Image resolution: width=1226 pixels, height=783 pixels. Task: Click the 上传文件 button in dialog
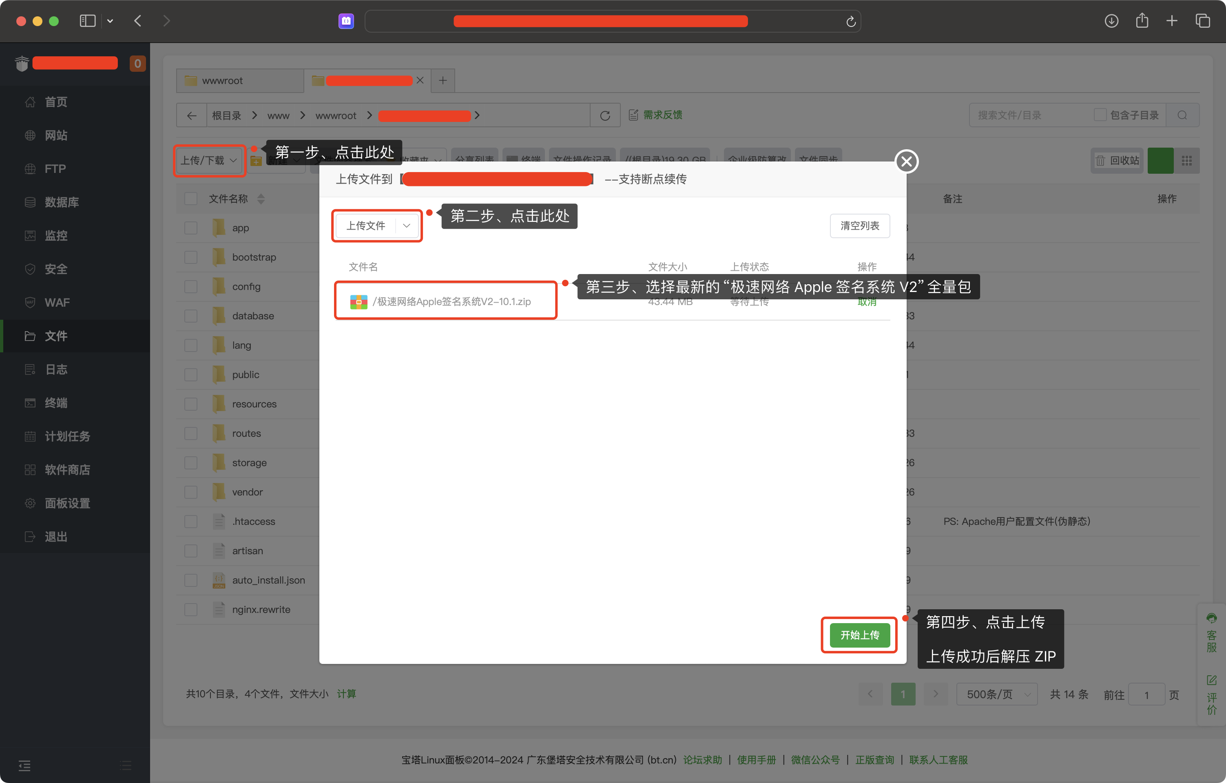coord(365,226)
